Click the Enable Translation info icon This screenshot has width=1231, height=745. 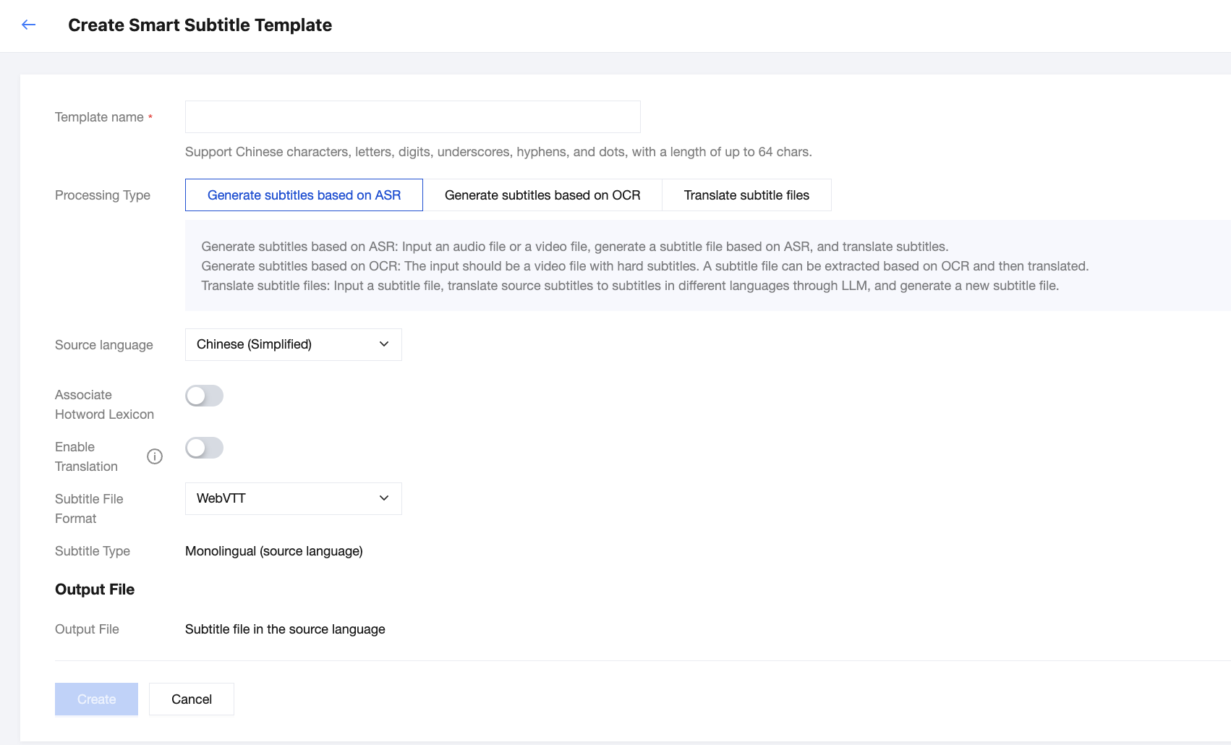tap(155, 456)
